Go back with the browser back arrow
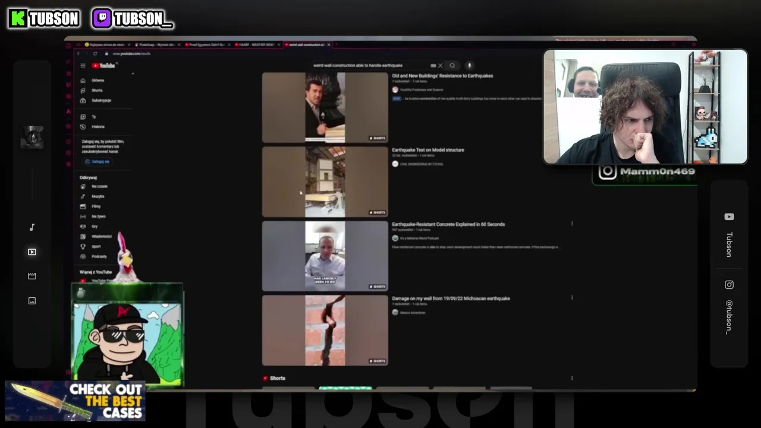Viewport: 761px width, 428px height. click(x=78, y=53)
